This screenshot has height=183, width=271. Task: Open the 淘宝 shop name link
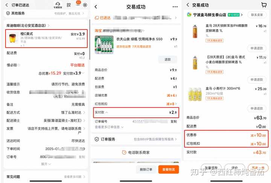(x=119, y=31)
